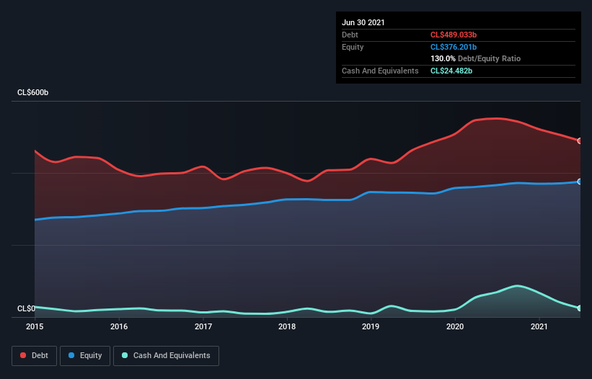Click the 2021 x-axis label
Viewport: 592px width, 379px height.
pyautogui.click(x=539, y=326)
